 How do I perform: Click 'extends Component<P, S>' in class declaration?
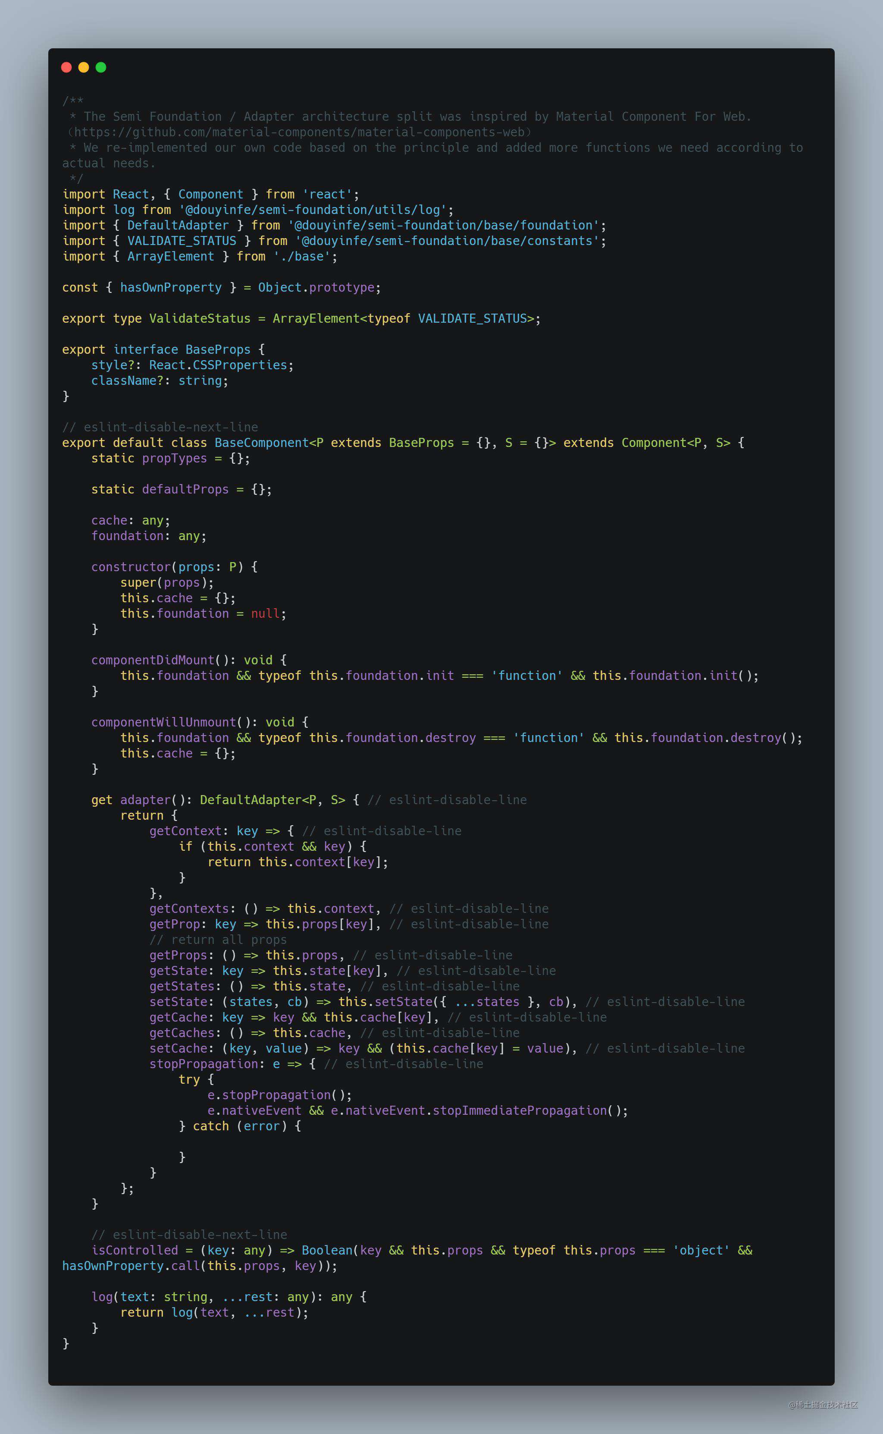pos(646,443)
